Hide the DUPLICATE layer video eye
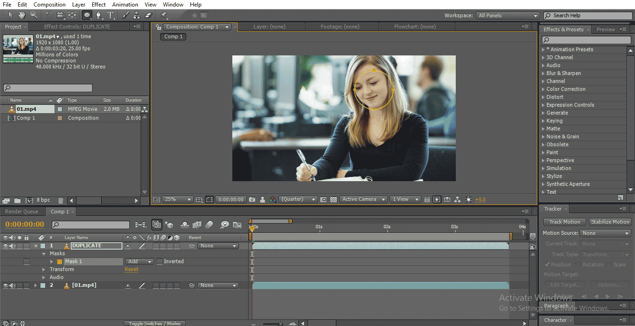Screen dimensions: 635x326 click(x=6, y=246)
